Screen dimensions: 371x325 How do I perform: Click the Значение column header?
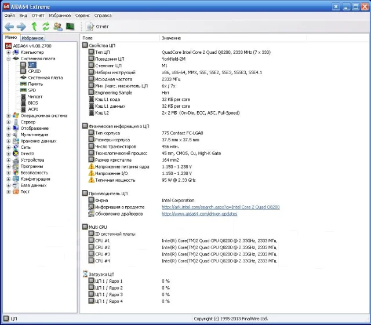click(233, 38)
